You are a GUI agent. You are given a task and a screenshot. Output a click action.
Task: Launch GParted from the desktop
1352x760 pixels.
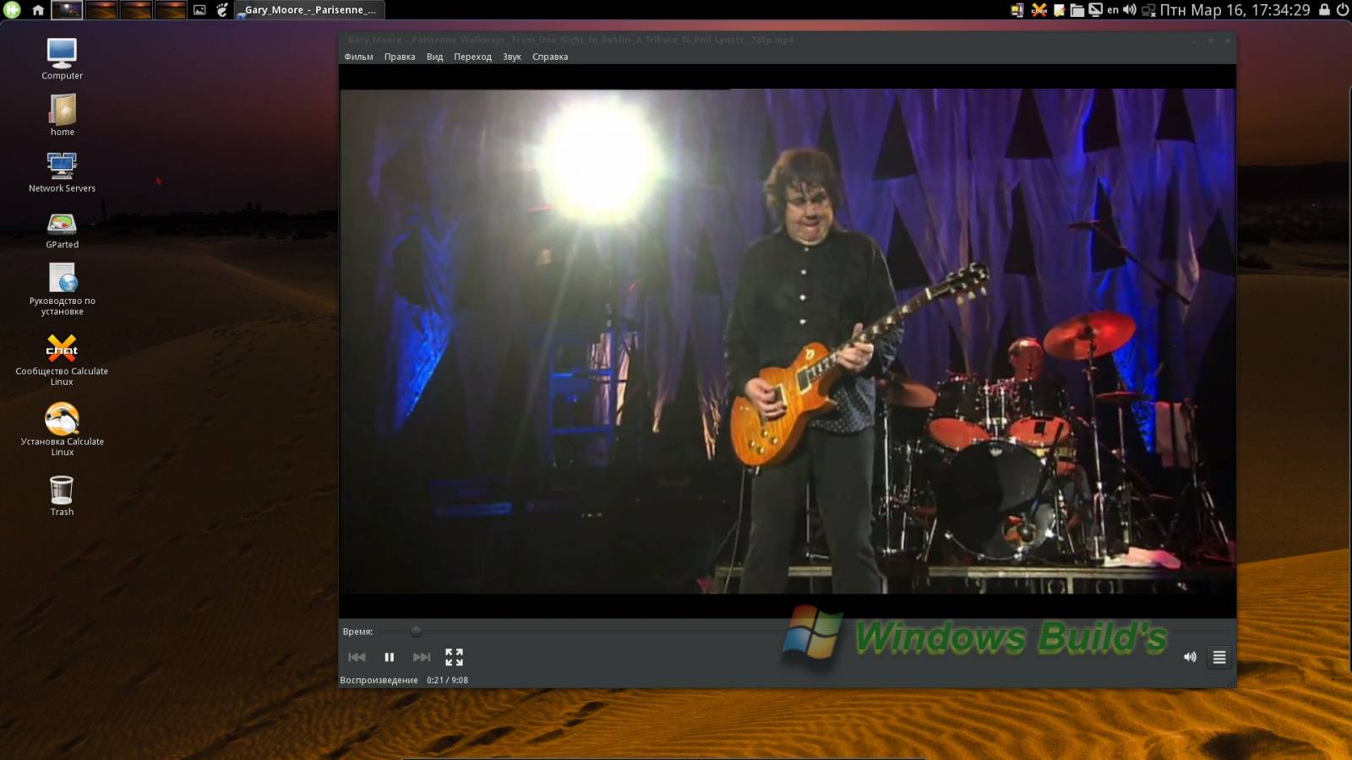[x=62, y=230]
